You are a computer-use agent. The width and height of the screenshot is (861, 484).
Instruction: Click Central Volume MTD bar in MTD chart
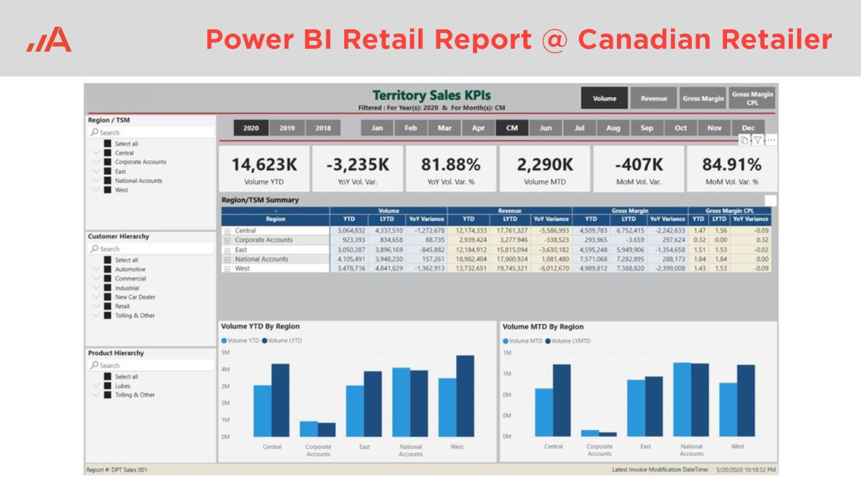click(x=544, y=413)
